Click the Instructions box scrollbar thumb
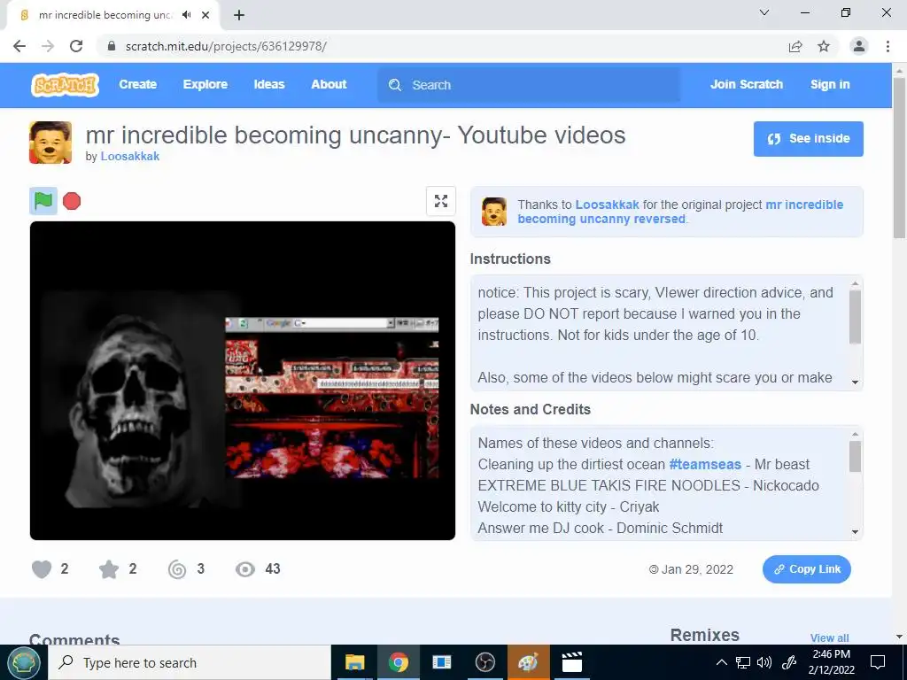The height and width of the screenshot is (680, 907). (x=855, y=317)
